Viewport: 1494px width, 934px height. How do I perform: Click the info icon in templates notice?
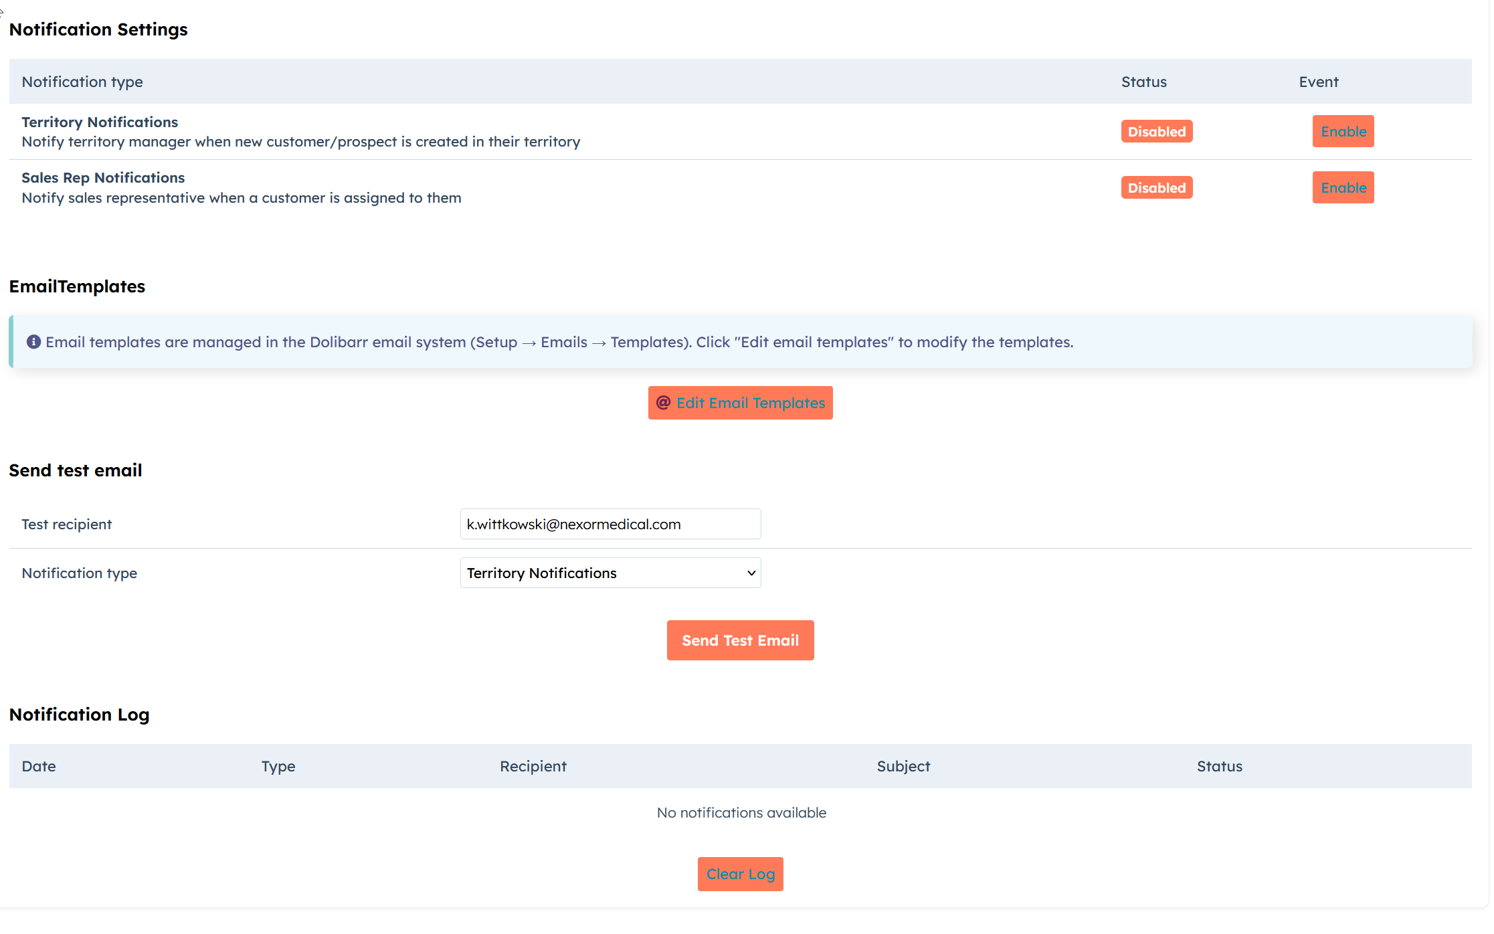click(x=33, y=342)
